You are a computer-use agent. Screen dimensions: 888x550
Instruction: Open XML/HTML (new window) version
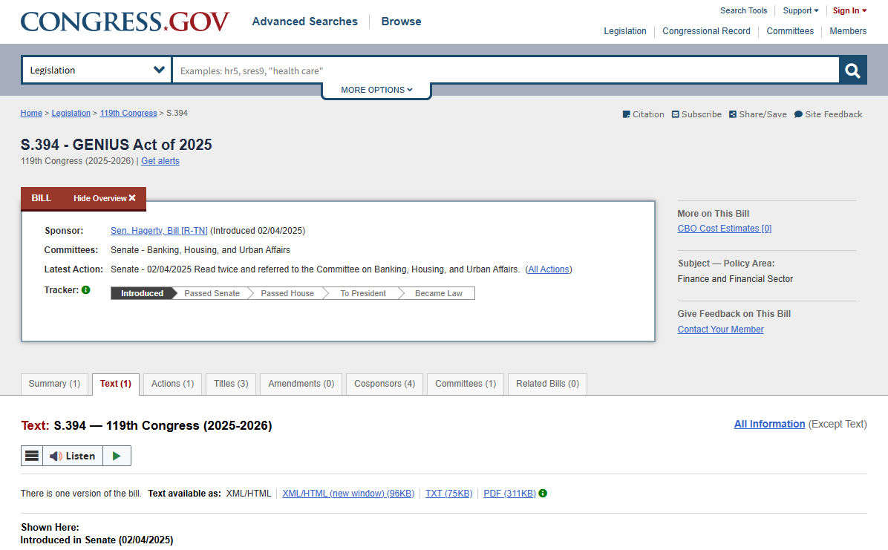pos(348,494)
